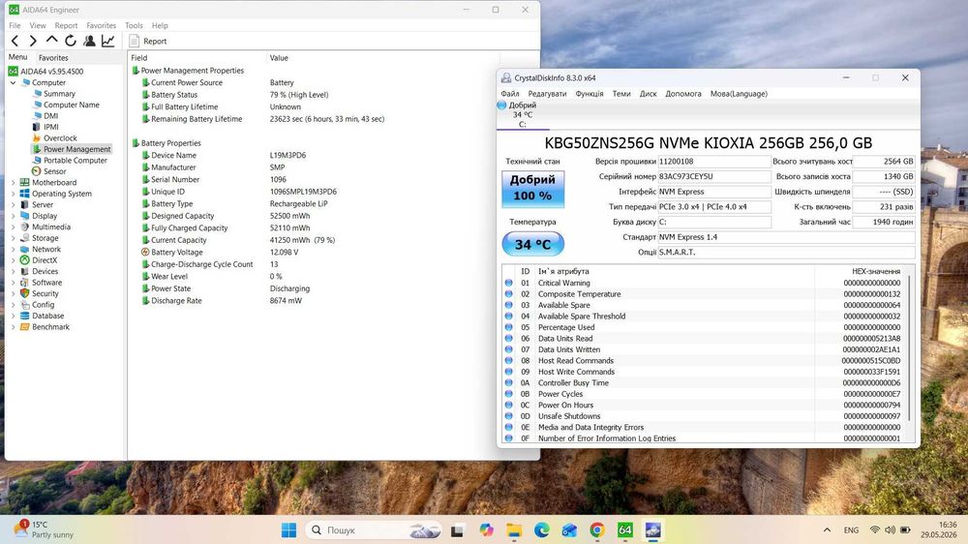Open the AIDA64 View menu
Screen dimensions: 968x544
[x=38, y=25]
